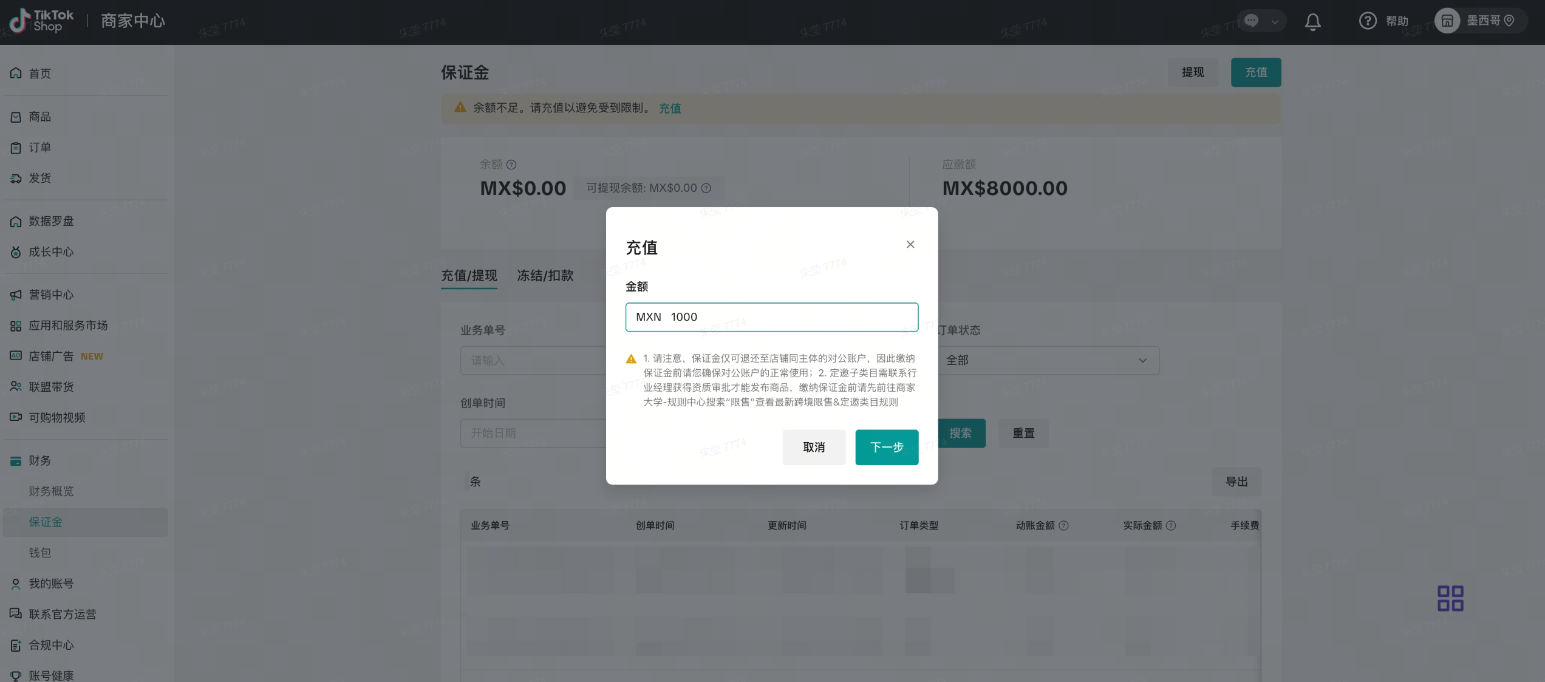The width and height of the screenshot is (1545, 682).
Task: Open the notification bell icon
Action: click(x=1312, y=22)
